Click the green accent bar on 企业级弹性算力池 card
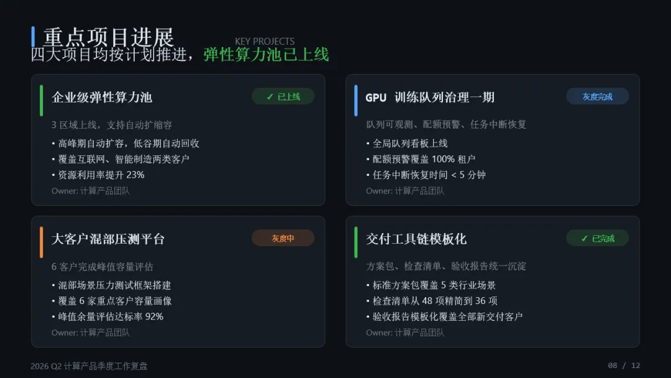This screenshot has height=378, width=671. [x=42, y=101]
